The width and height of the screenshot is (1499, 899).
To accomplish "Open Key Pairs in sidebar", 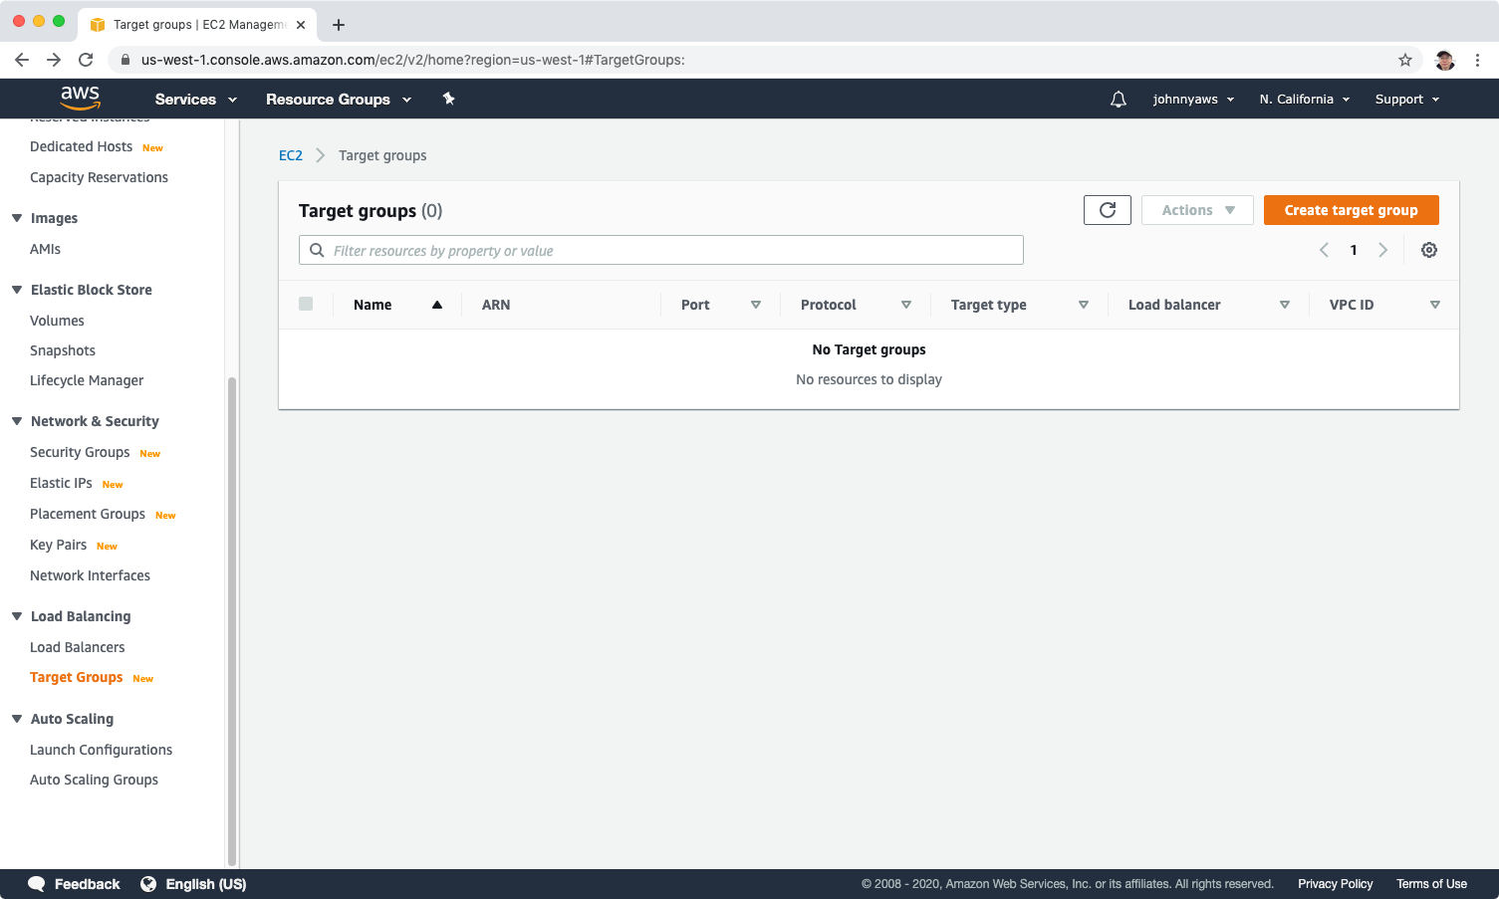I will tap(58, 545).
